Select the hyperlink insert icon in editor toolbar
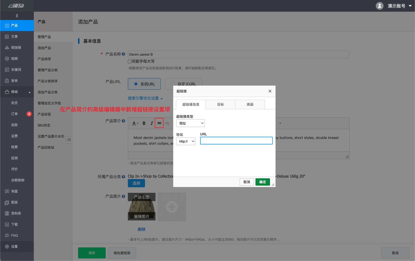The width and height of the screenshot is (415, 261). tap(159, 123)
